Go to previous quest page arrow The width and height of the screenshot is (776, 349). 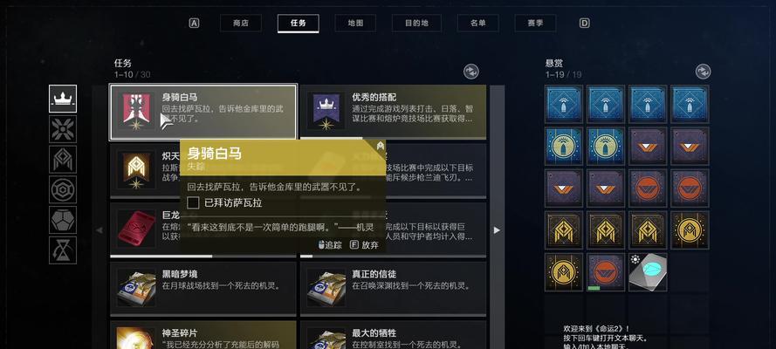(x=99, y=229)
